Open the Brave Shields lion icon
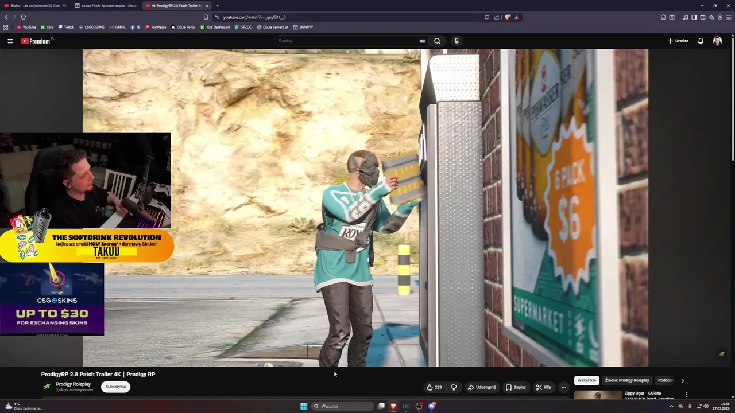 click(x=507, y=17)
